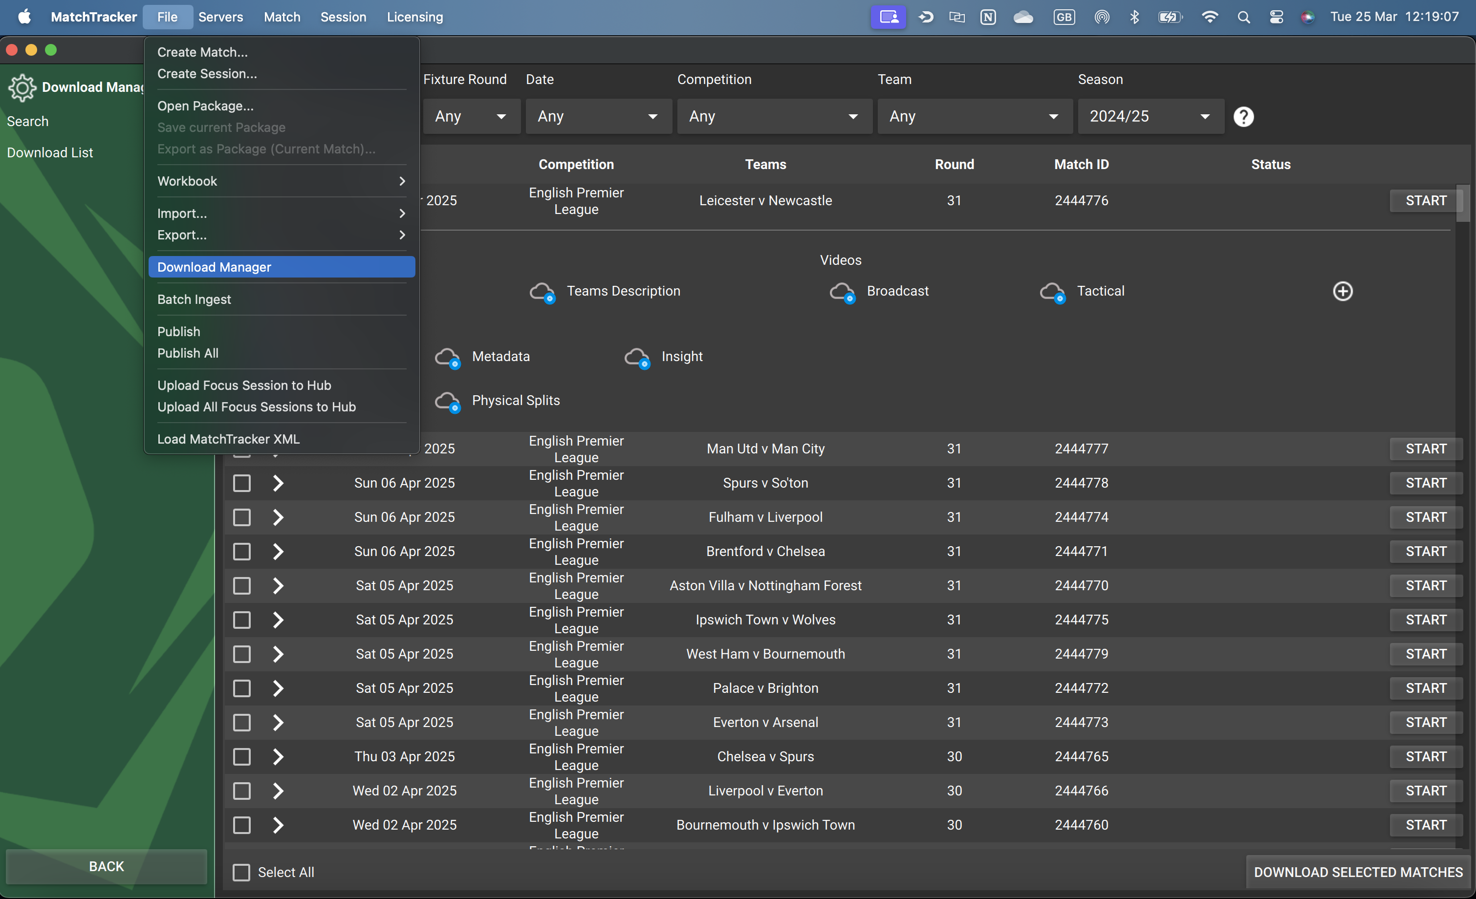Open the Download List sidebar link

coord(50,153)
